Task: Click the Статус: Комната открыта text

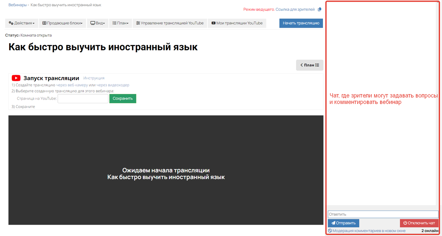Action: [28, 35]
